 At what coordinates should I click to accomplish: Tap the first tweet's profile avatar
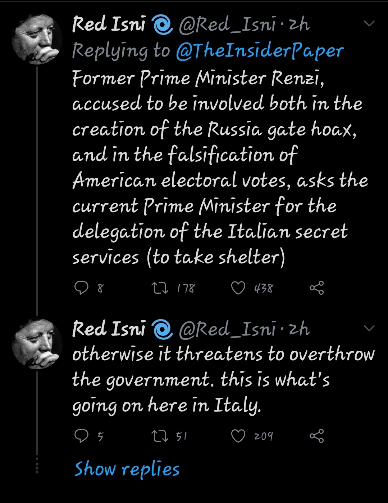point(37,39)
